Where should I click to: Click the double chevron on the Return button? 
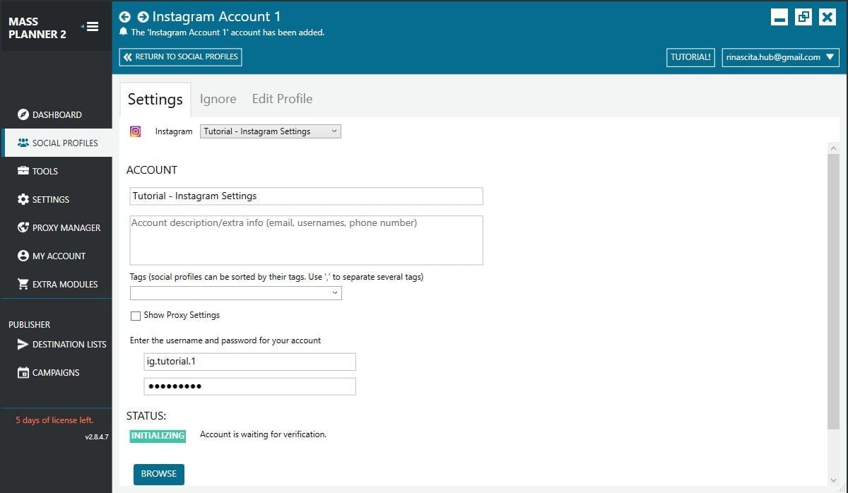click(x=127, y=57)
